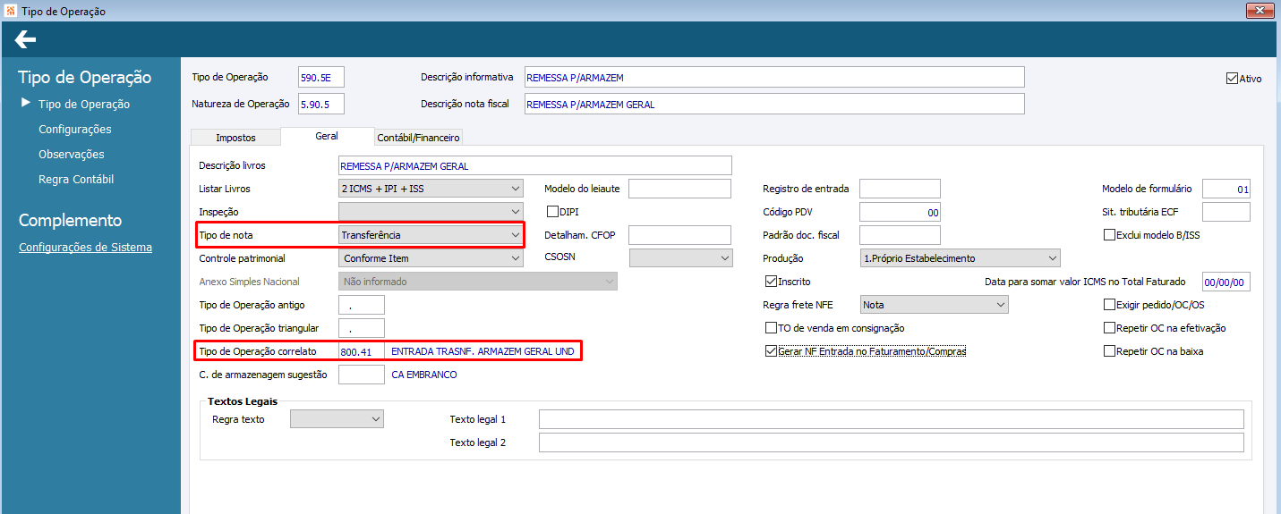This screenshot has height=514, width=1281.
Task: Click the back arrow icon
Action: [26, 39]
